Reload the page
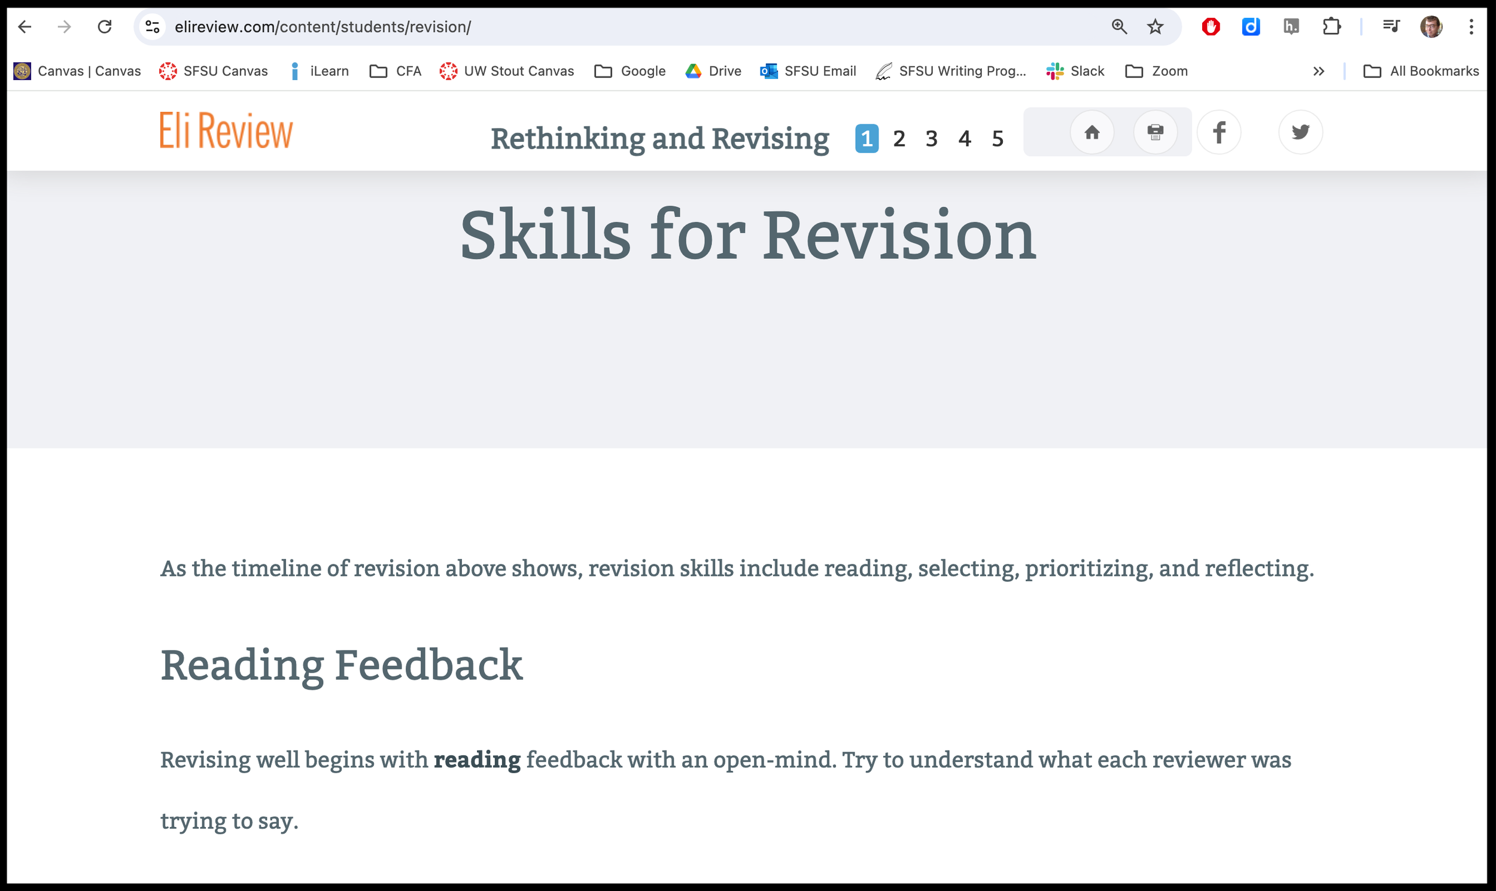This screenshot has width=1496, height=891. tap(105, 27)
